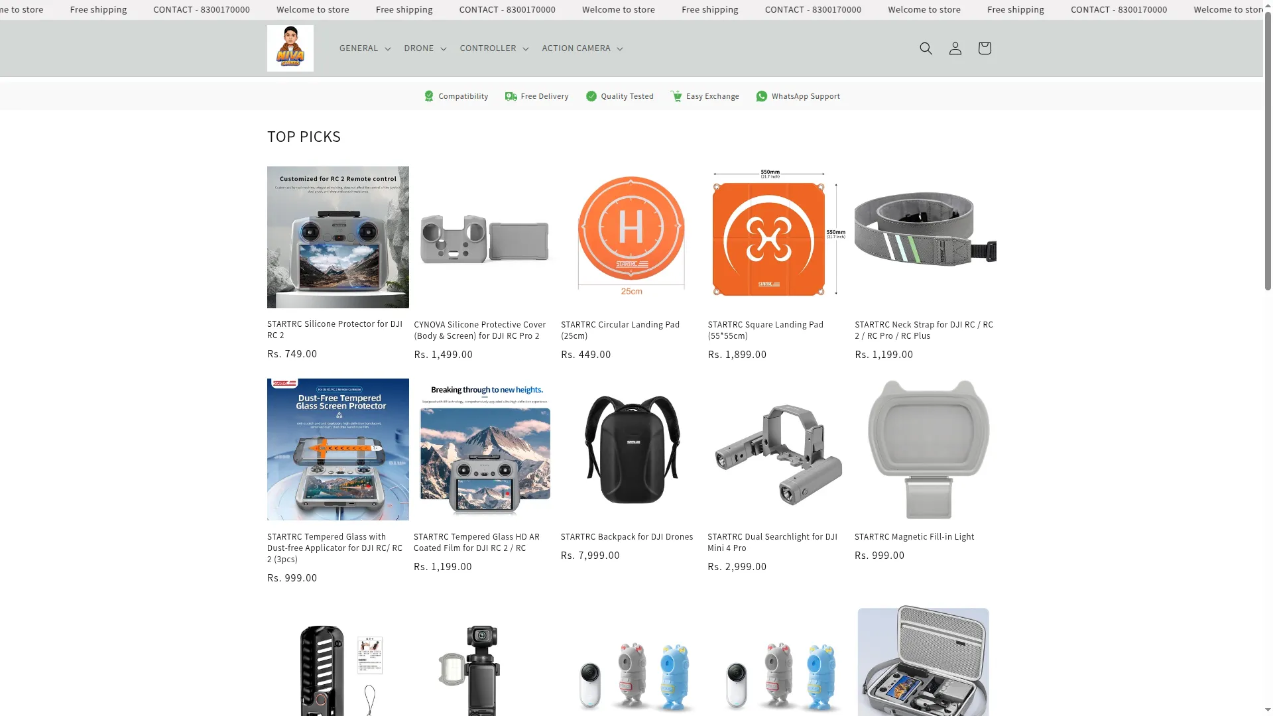Image resolution: width=1273 pixels, height=716 pixels.
Task: Click the Free Delivery truck icon
Action: [511, 96]
